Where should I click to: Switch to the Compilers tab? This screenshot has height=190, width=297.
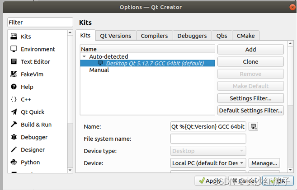click(x=154, y=36)
